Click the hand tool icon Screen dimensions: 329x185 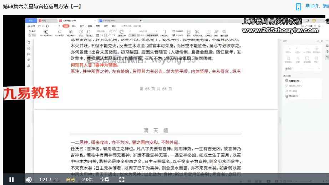pyautogui.click(x=32, y=31)
